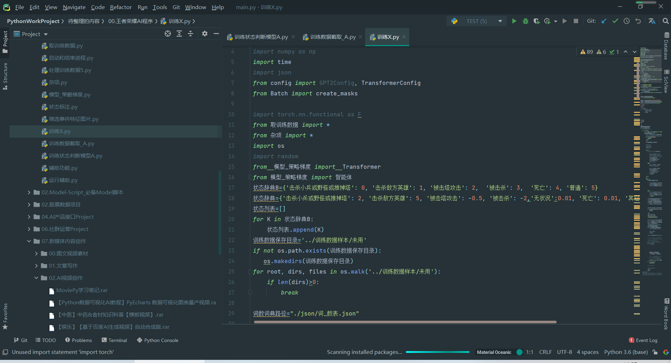The width and height of the screenshot is (671, 363).
Task: Open profiler options dropdown arrow
Action: coord(556,21)
